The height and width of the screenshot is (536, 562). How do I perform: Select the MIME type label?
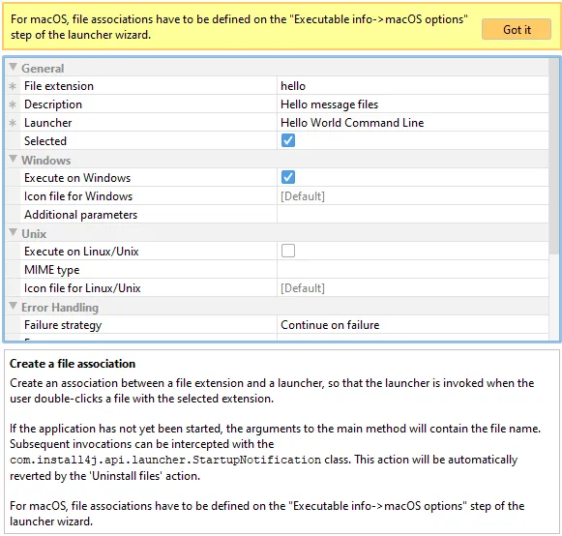coord(52,270)
